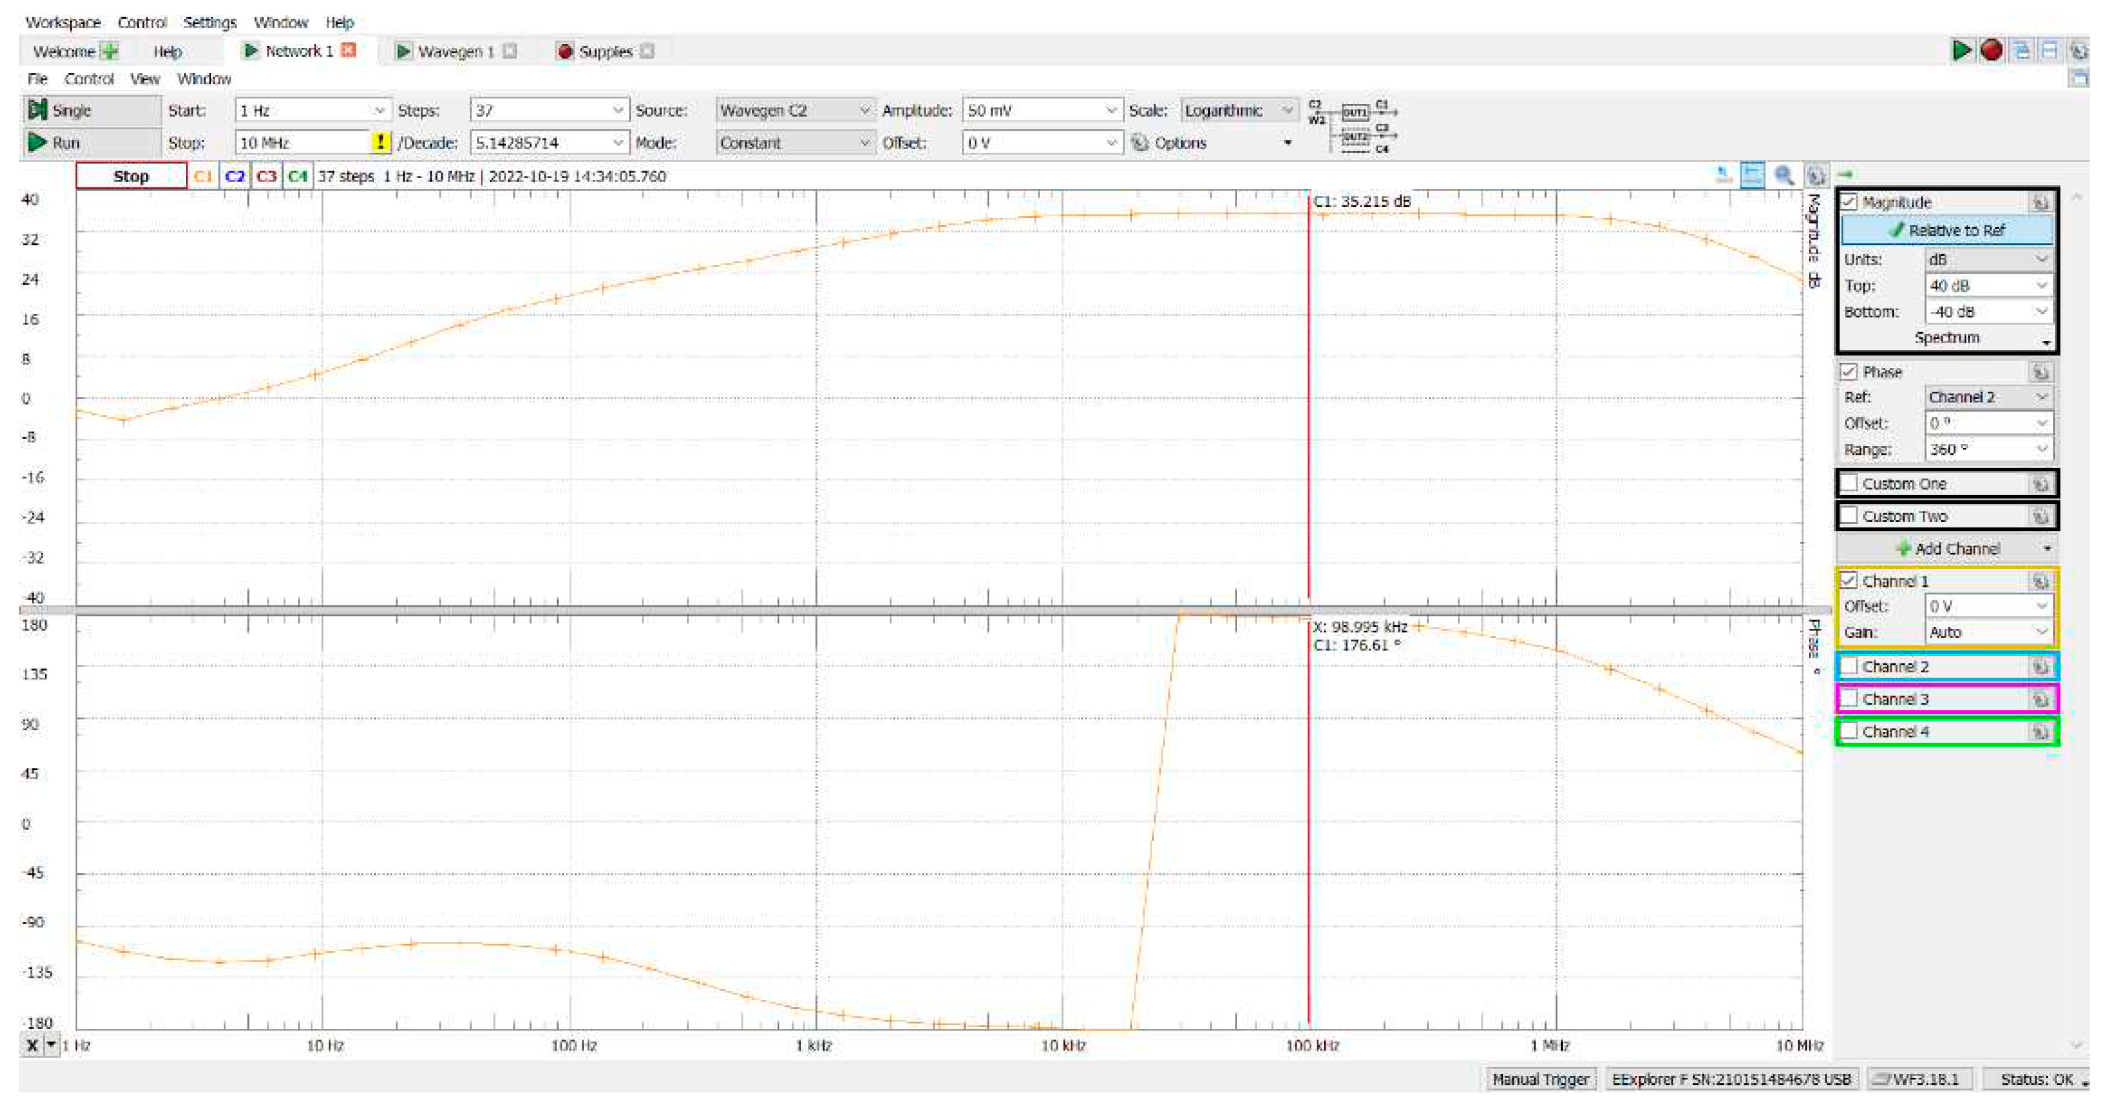This screenshot has width=2105, height=1109.
Task: Enable the Custom One checkbox
Action: [1849, 483]
